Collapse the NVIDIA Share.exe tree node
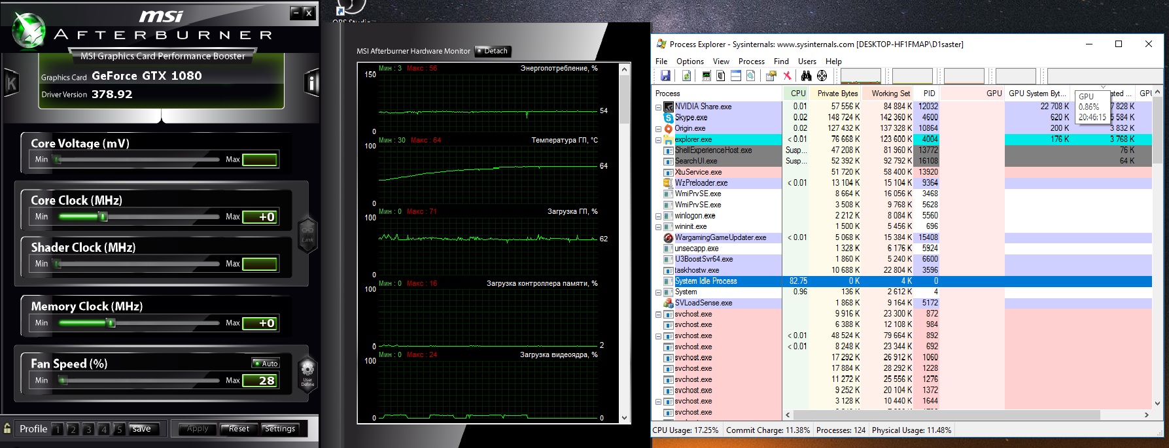The height and width of the screenshot is (448, 1169). tap(658, 107)
